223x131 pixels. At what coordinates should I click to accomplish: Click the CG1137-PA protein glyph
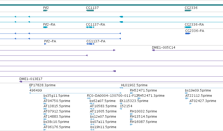(90, 44)
